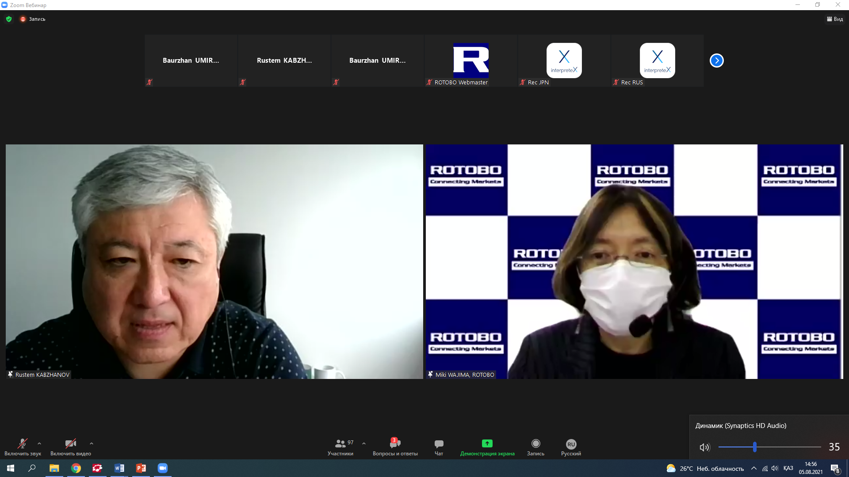The height and width of the screenshot is (477, 849).
Task: Select the Rustem KABZH... participant thumbnail
Action: coord(284,61)
